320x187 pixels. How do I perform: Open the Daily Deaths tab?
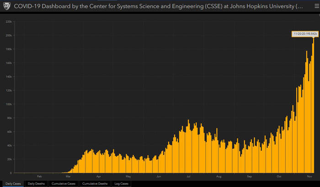click(x=37, y=183)
